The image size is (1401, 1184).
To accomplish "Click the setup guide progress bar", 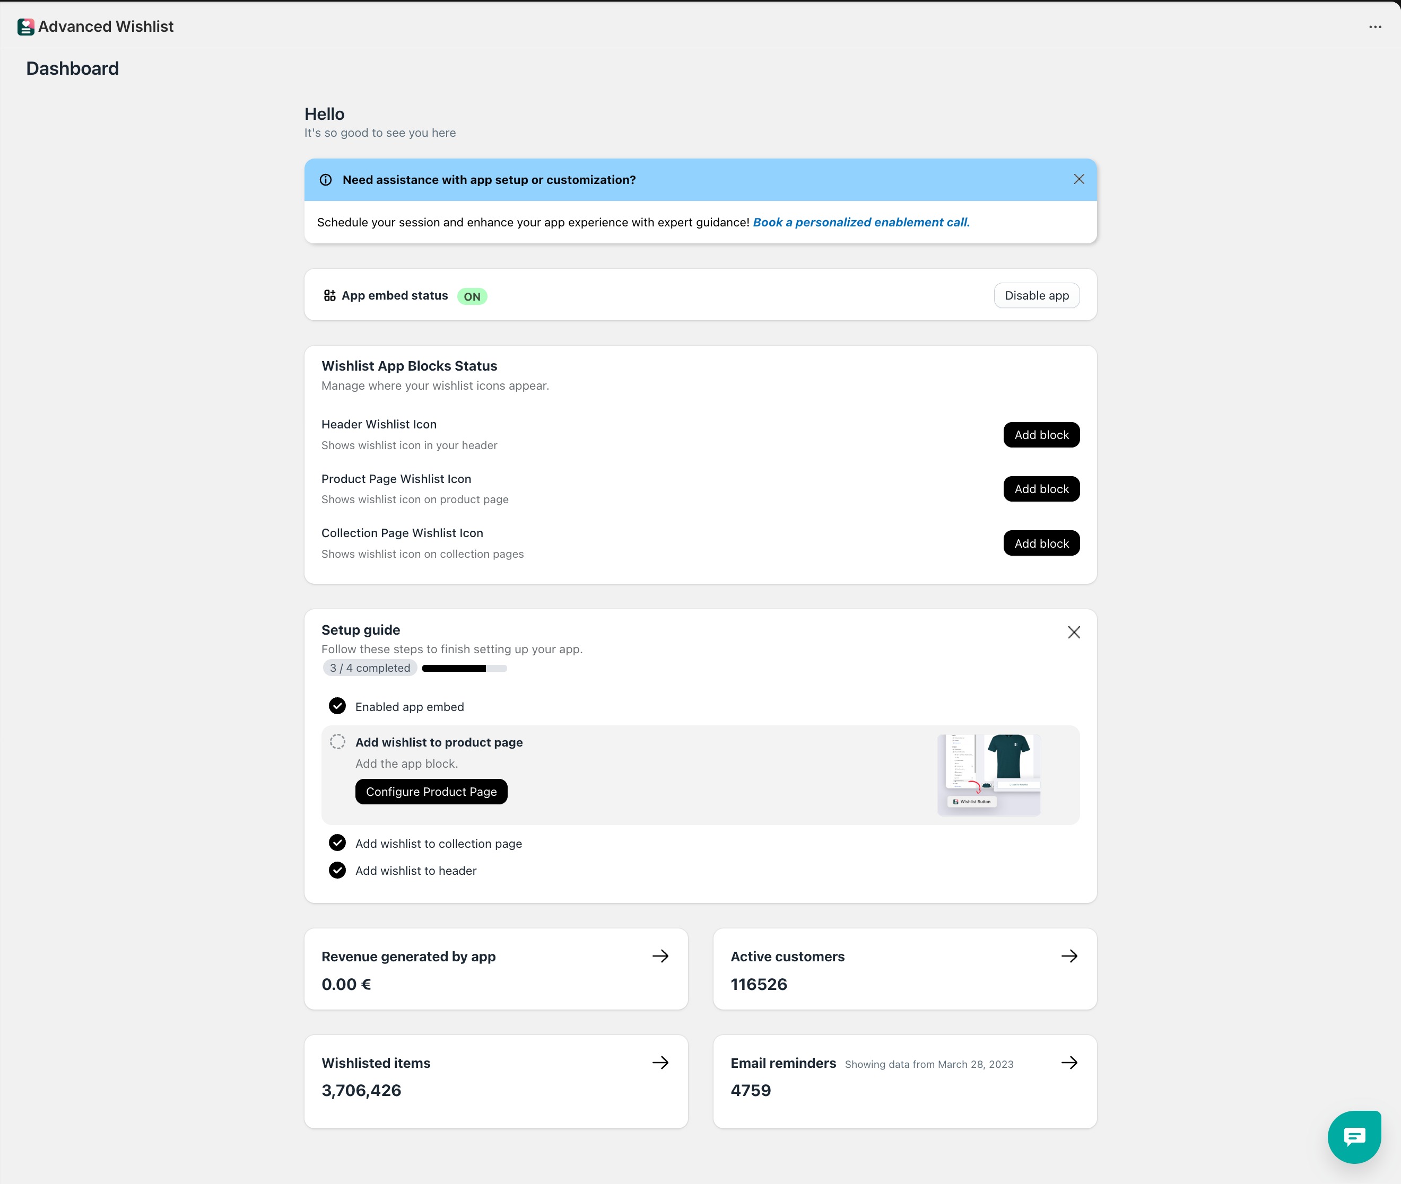I will tap(464, 669).
